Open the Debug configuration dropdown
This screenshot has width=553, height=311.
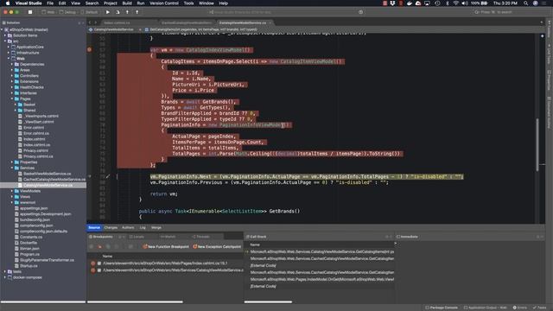point(67,12)
